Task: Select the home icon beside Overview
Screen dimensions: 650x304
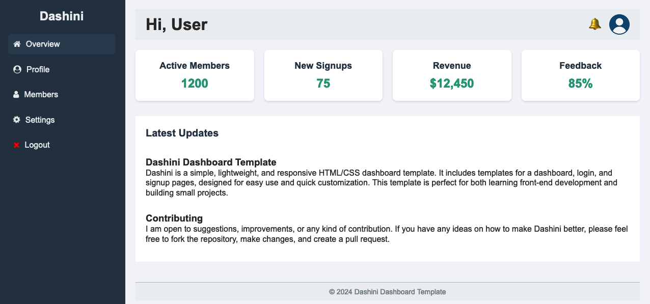Action: tap(16, 44)
